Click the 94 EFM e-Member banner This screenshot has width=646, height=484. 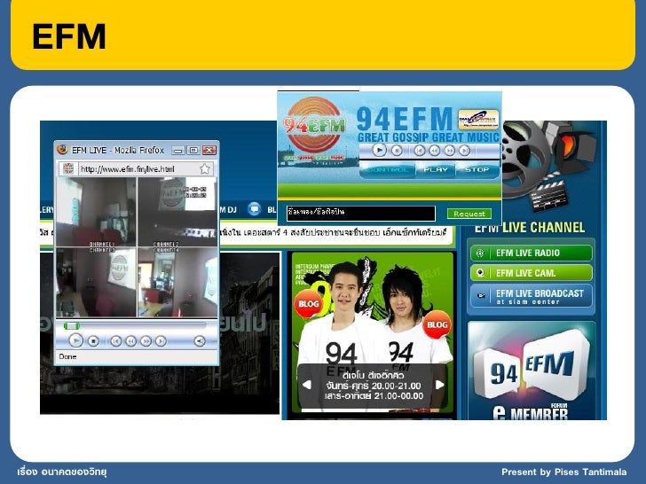tap(532, 371)
